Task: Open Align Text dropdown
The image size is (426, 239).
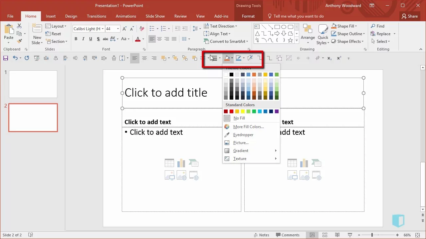Action: tap(217, 34)
